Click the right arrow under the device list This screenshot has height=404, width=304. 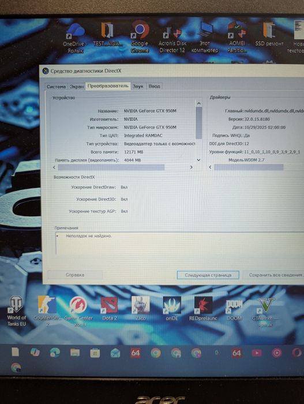[x=191, y=167]
